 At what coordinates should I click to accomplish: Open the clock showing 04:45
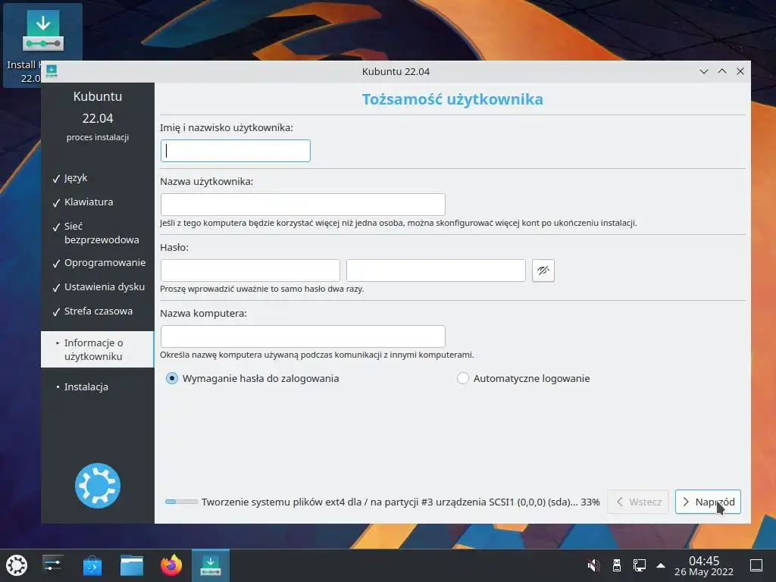pos(704,565)
